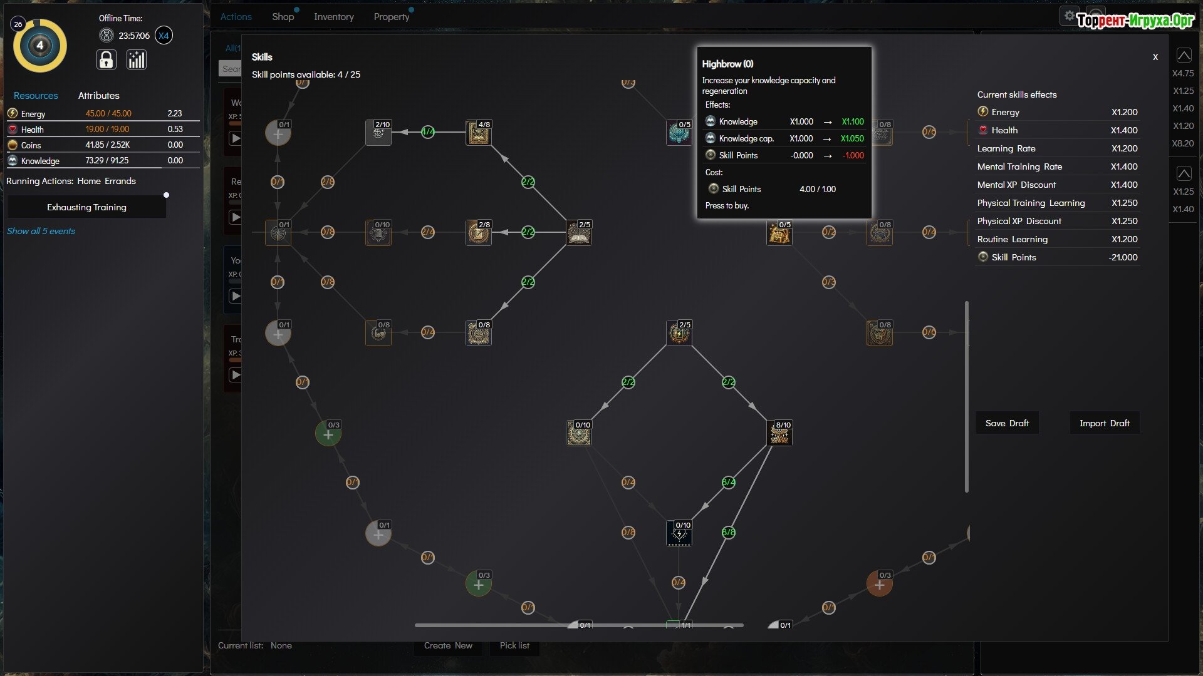
Task: Select the 2/5 open book skill node
Action: tap(578, 233)
